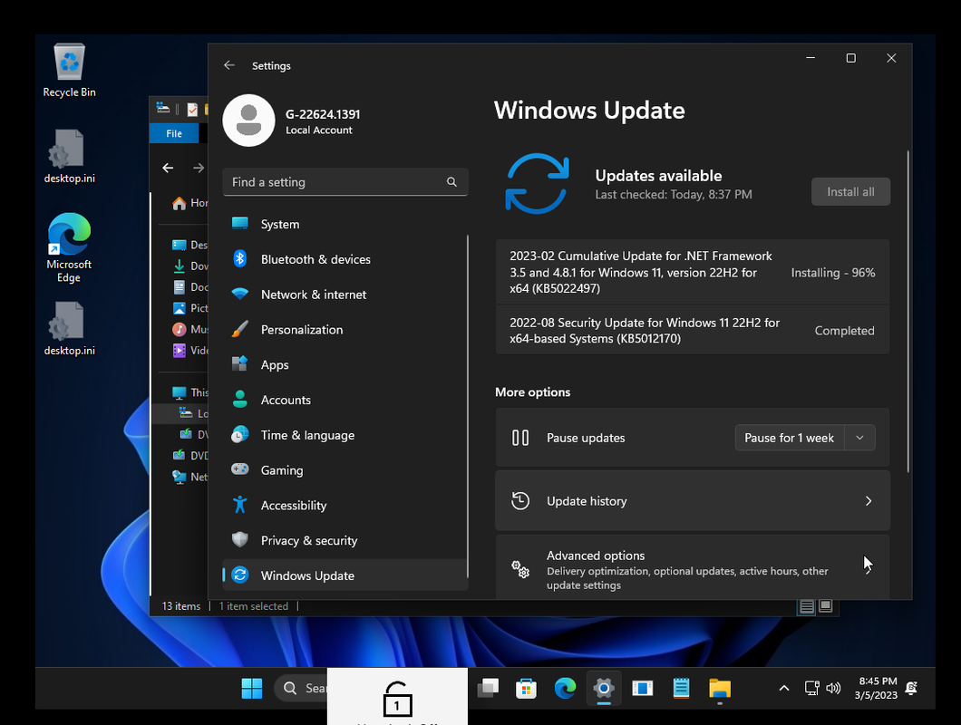Click the Privacy & security shield icon

[x=239, y=540]
